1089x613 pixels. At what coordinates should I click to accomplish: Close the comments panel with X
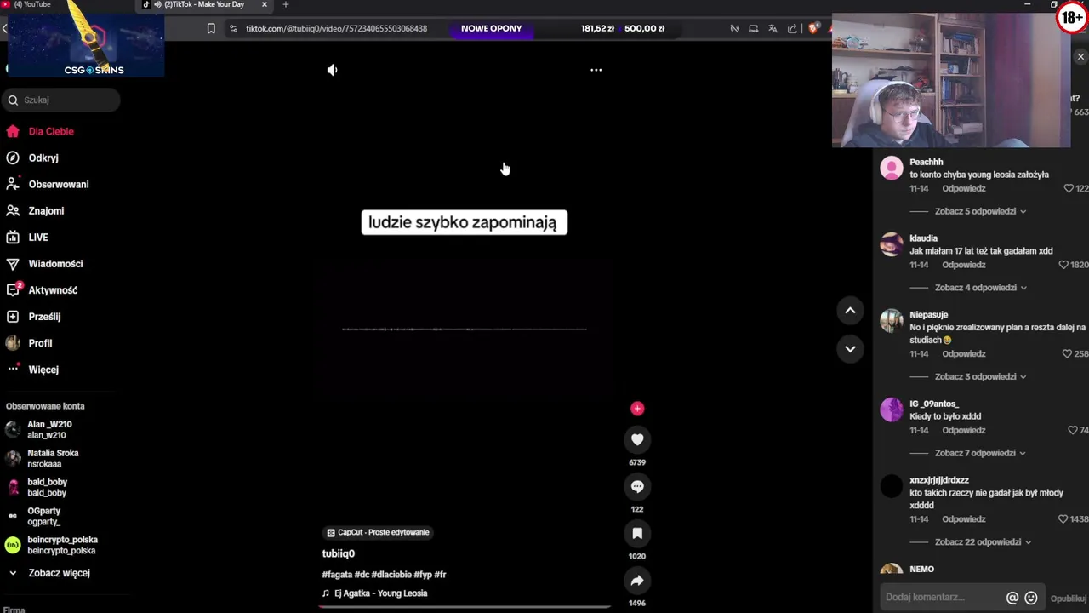[1080, 57]
